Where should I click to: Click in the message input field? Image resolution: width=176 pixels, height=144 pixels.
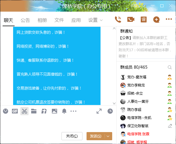[x=58, y=123]
